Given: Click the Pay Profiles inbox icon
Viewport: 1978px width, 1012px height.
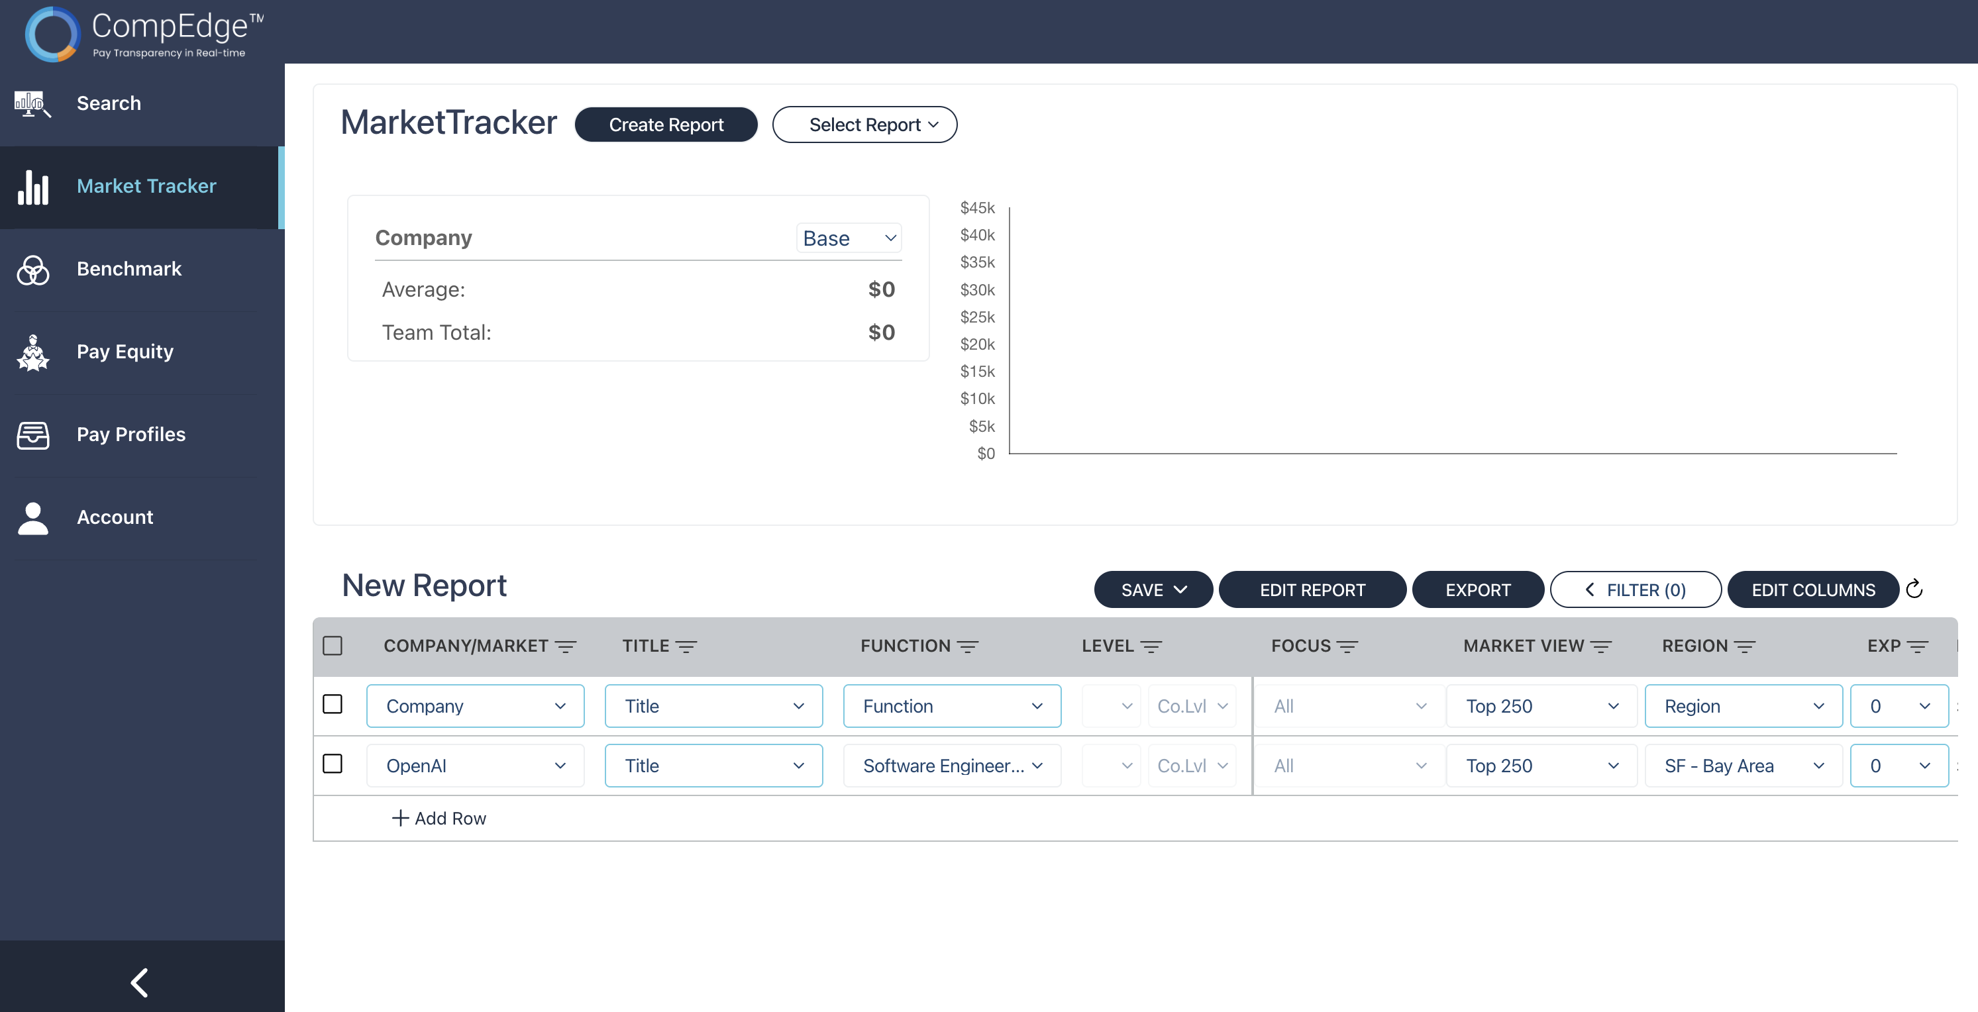Looking at the screenshot, I should coord(32,435).
